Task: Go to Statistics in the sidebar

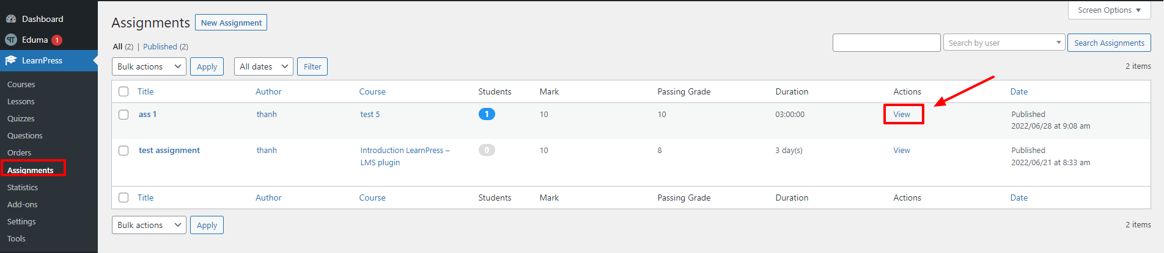Action: (x=23, y=187)
